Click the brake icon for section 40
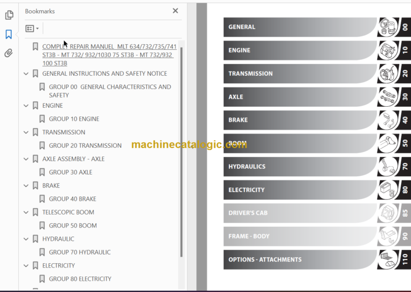This screenshot has width=411, height=292. click(388, 120)
